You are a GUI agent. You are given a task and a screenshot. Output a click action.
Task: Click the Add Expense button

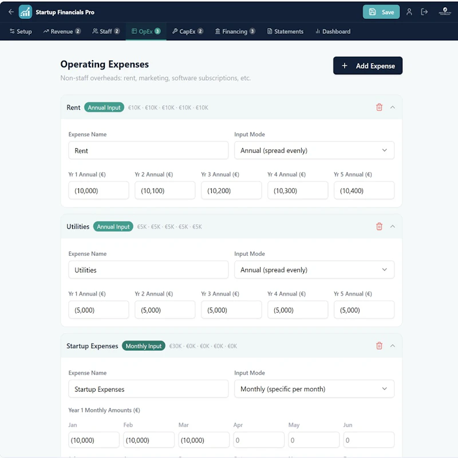click(368, 66)
